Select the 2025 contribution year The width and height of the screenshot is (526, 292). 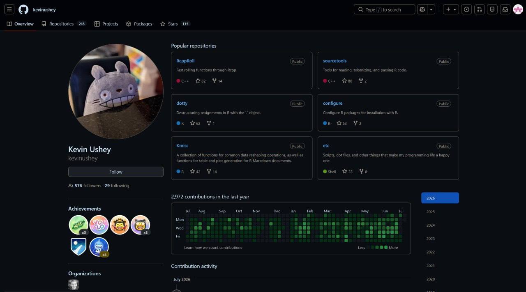click(440, 212)
